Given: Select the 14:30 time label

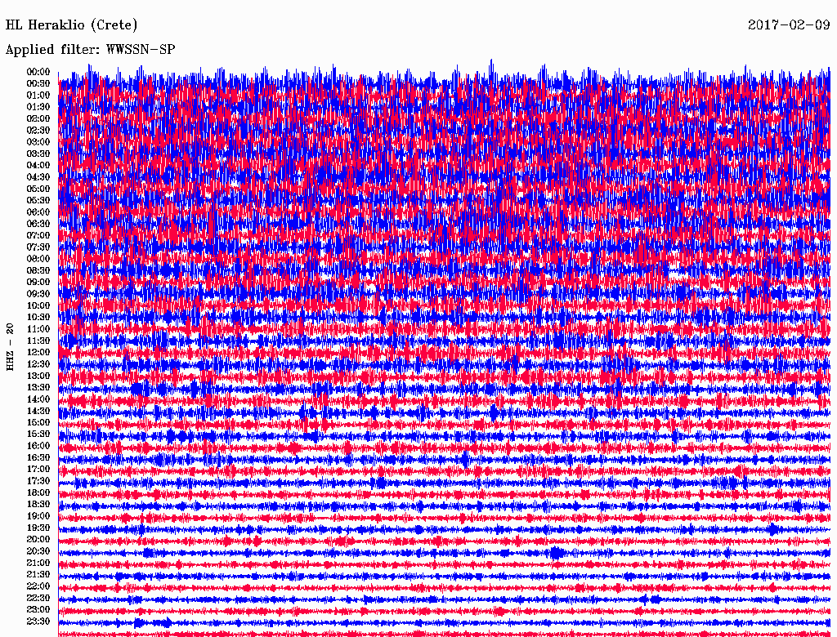Looking at the screenshot, I should tap(38, 411).
